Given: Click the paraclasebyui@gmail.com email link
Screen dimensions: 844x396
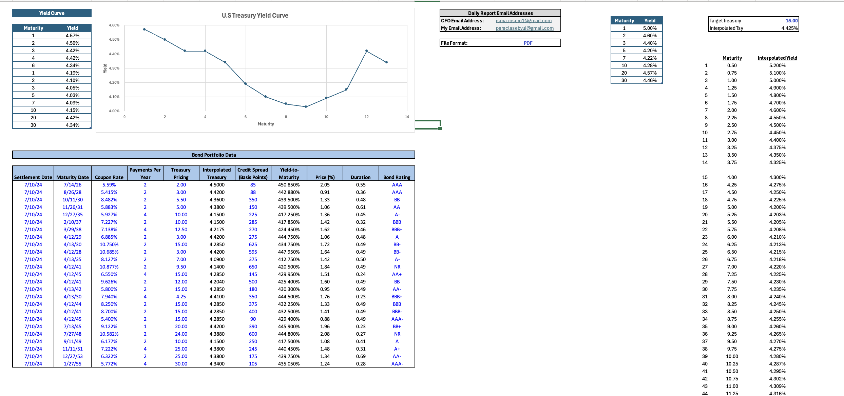Looking at the screenshot, I should point(524,28).
